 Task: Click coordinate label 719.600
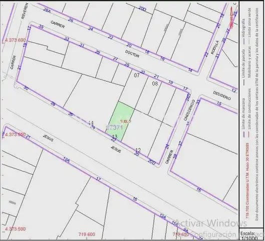87,234
